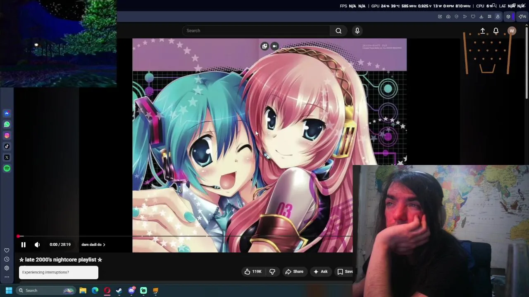Open the Windows Start menu
The image size is (529, 297).
[9, 290]
